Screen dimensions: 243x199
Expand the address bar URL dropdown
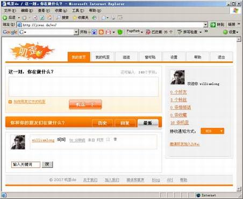point(205,25)
